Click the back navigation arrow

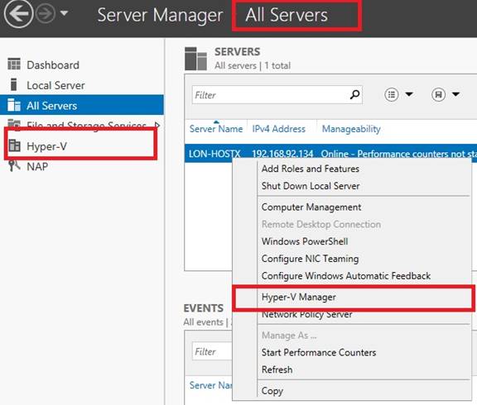(x=18, y=14)
